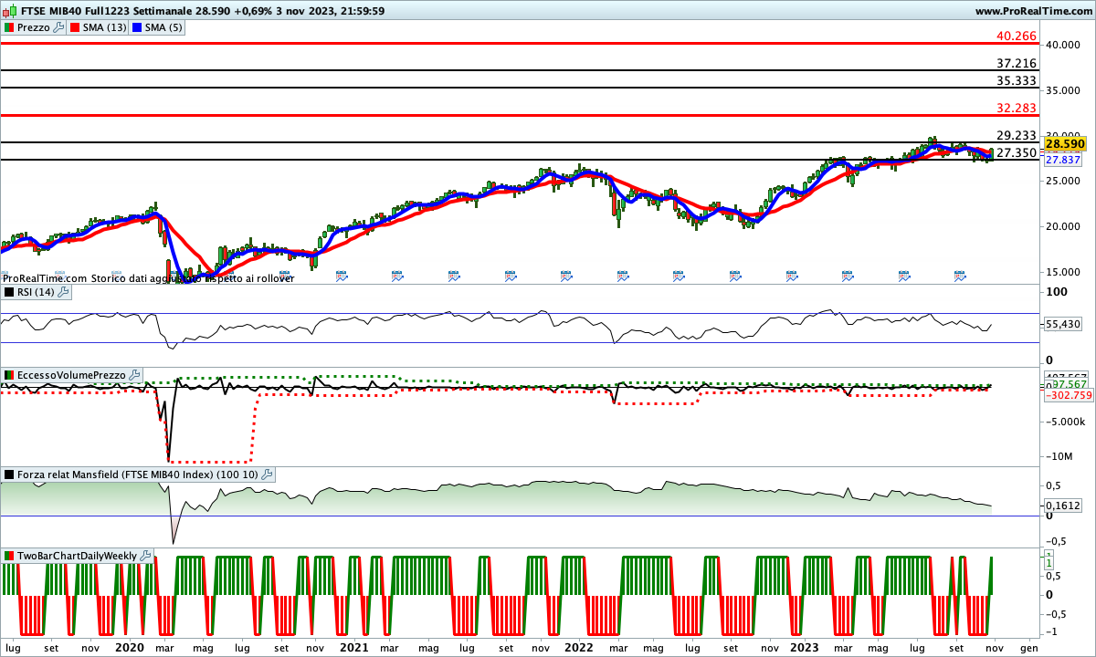Select the red horizontal line labeled 40.266
Viewport: 1096px width, 657px height.
pos(521,43)
